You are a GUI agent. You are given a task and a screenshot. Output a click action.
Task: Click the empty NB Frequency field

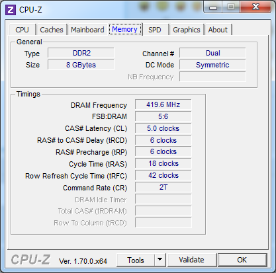point(212,77)
